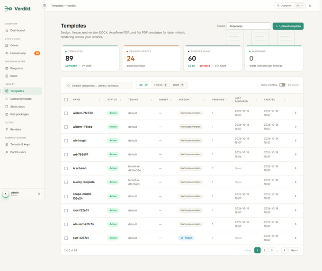
Task: Click the Verdikt logo icon
Action: coord(8,9)
